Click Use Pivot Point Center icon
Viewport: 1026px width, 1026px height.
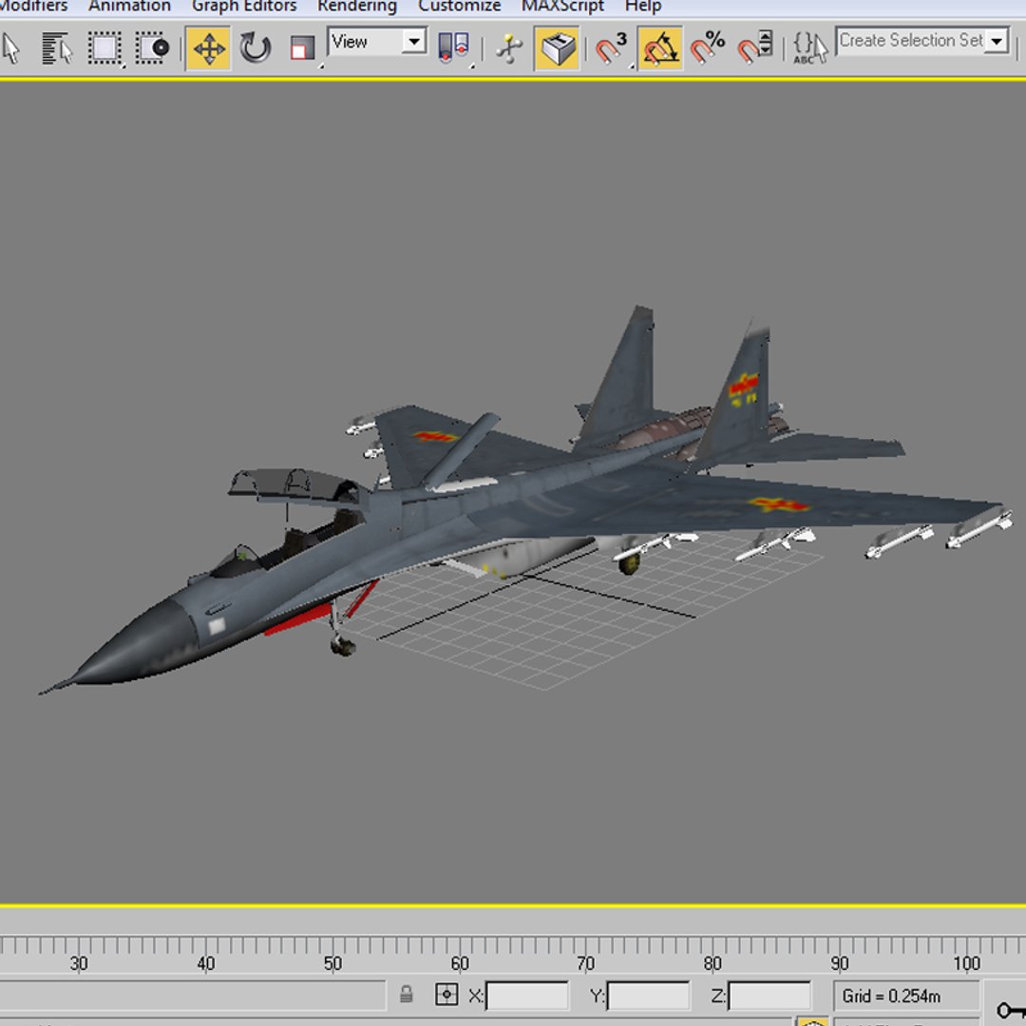click(453, 48)
